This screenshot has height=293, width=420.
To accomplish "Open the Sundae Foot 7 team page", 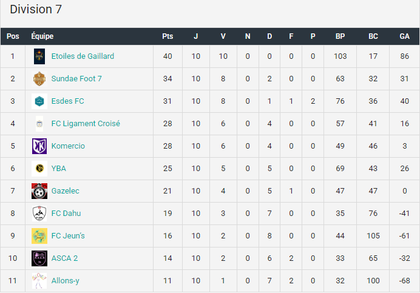I will click(x=76, y=79).
